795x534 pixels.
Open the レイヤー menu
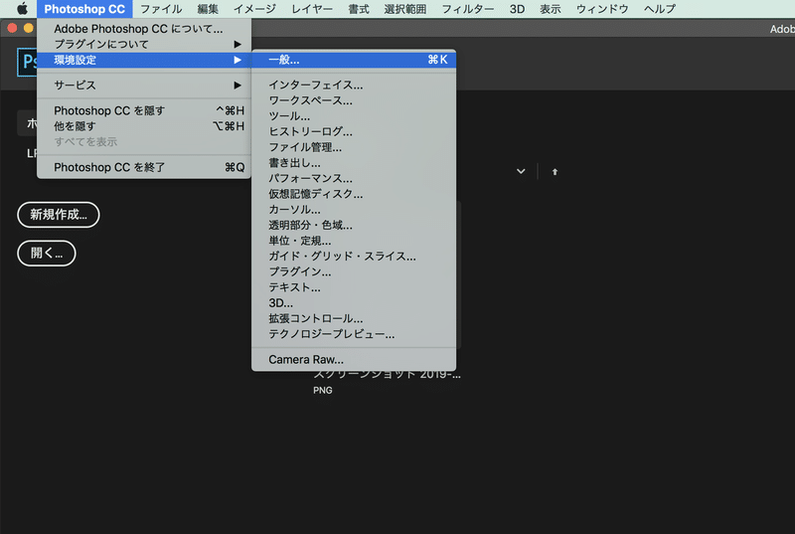(312, 9)
